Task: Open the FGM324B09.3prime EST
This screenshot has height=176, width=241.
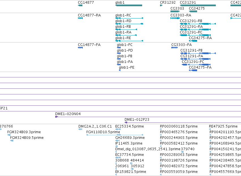Action: pyautogui.click(x=9, y=135)
